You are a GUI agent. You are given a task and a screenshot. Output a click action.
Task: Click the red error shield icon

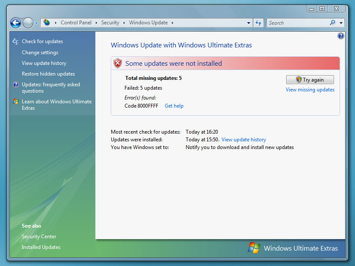click(118, 63)
